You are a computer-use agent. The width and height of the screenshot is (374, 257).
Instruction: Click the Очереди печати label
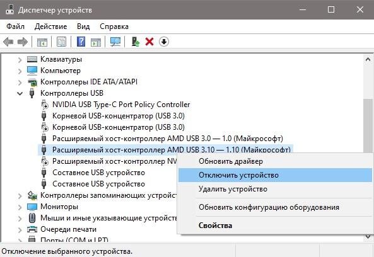coord(69,229)
